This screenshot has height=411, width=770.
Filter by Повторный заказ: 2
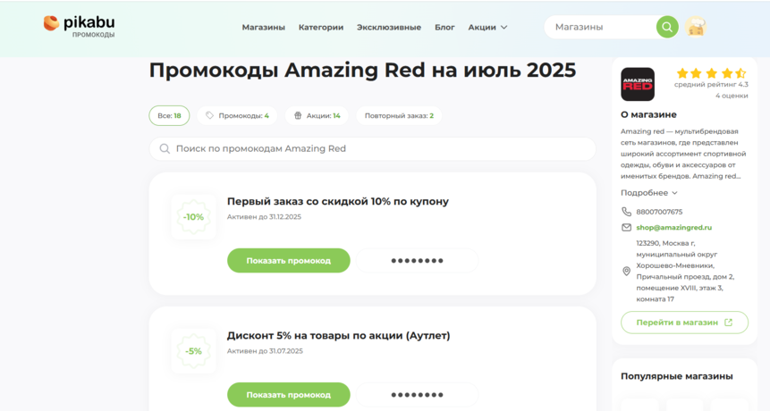click(x=399, y=116)
